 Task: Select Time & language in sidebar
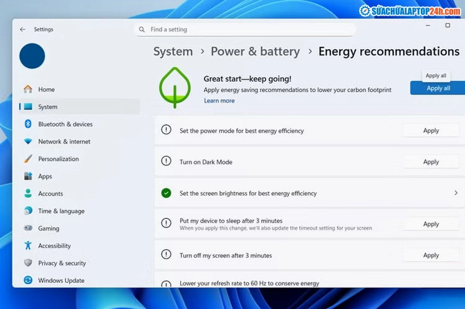[x=61, y=211]
